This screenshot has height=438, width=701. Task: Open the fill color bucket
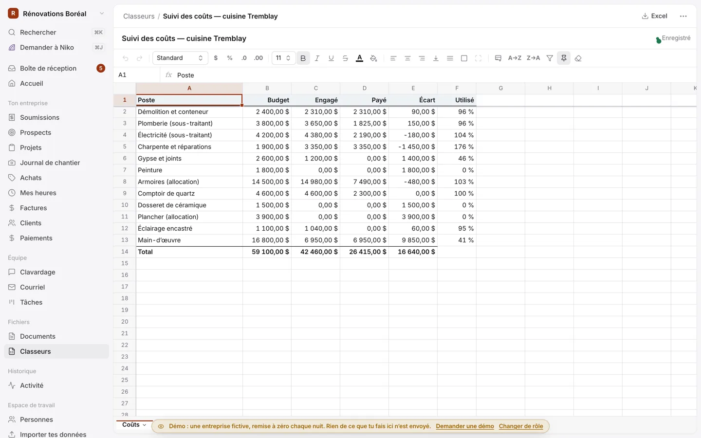pos(373,58)
